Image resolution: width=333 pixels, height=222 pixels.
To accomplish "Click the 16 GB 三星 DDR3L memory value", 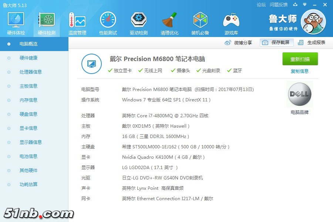I will tap(156, 137).
